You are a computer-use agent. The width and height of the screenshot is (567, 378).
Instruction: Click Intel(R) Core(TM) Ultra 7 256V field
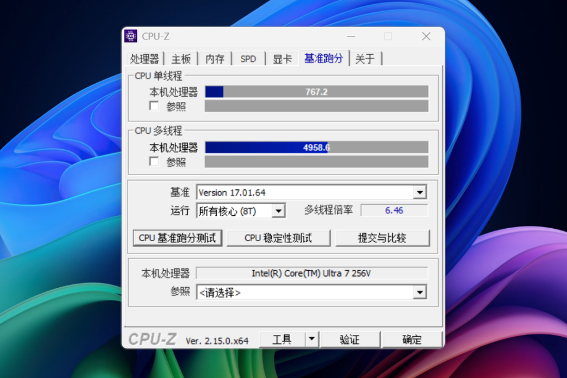[x=312, y=273]
